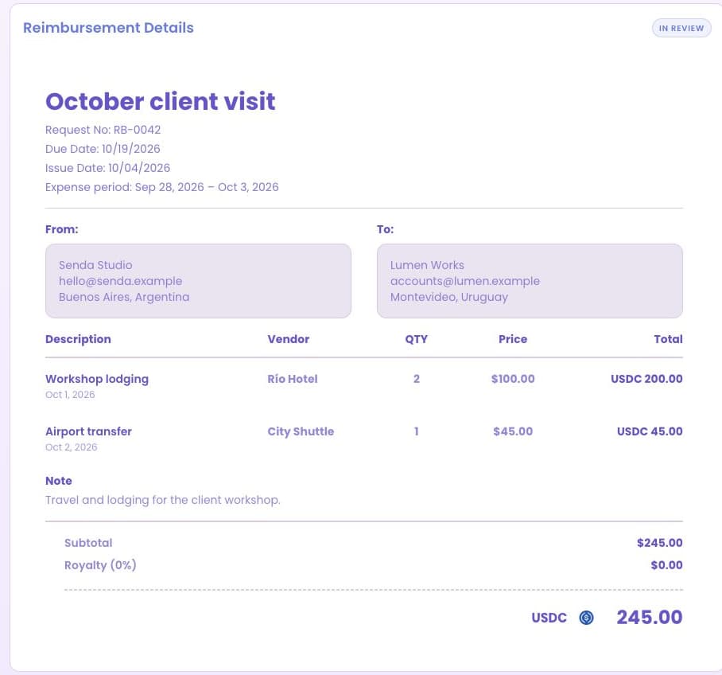Click the $245.00 subtotal value
This screenshot has width=722, height=675.
[659, 543]
